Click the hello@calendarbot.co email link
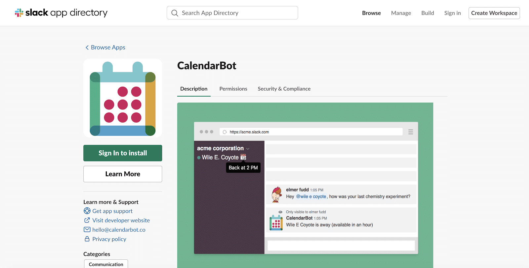 click(x=119, y=230)
